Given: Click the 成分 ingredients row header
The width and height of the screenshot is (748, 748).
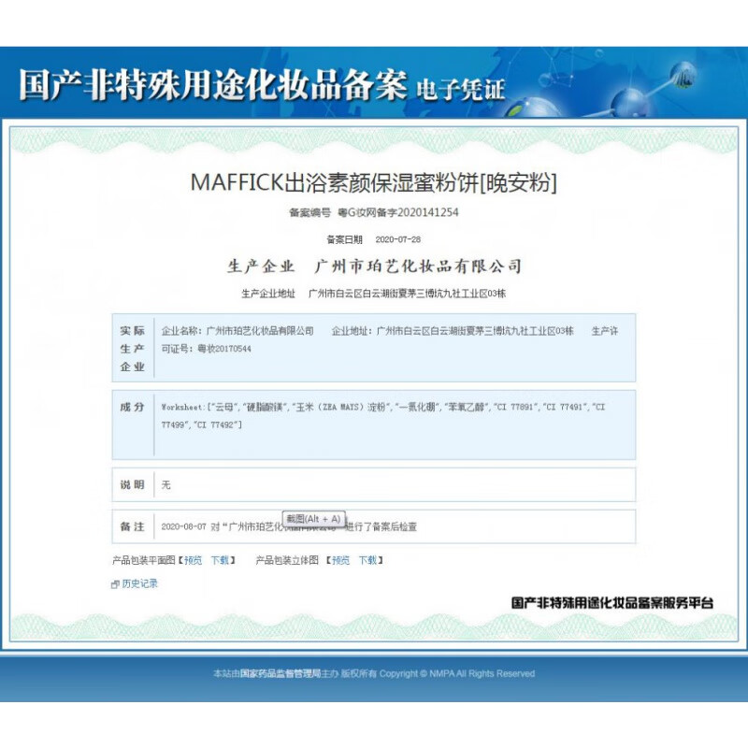Looking at the screenshot, I should pos(132,407).
